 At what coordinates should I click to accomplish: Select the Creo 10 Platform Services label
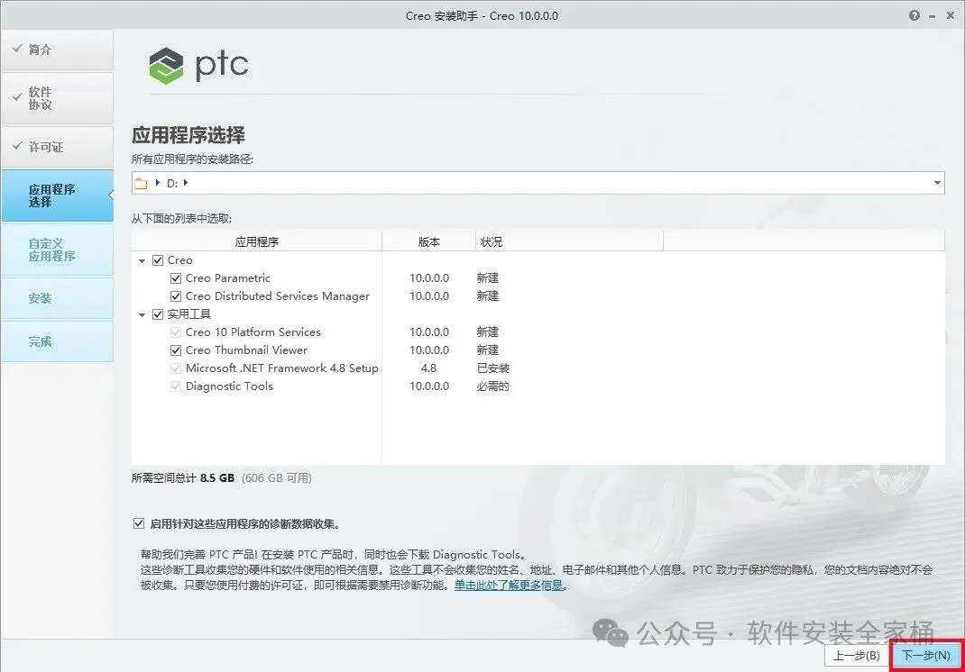click(x=253, y=332)
